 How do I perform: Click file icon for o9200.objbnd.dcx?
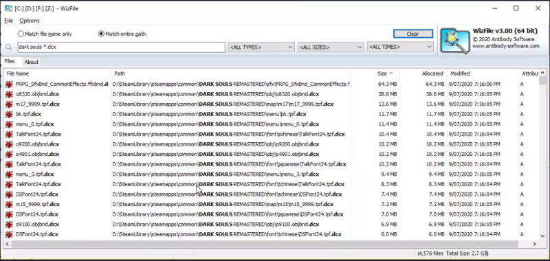[x=9, y=144]
